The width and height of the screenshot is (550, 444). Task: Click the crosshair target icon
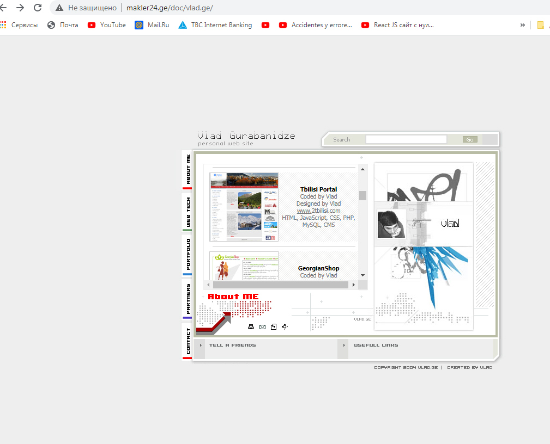click(285, 327)
